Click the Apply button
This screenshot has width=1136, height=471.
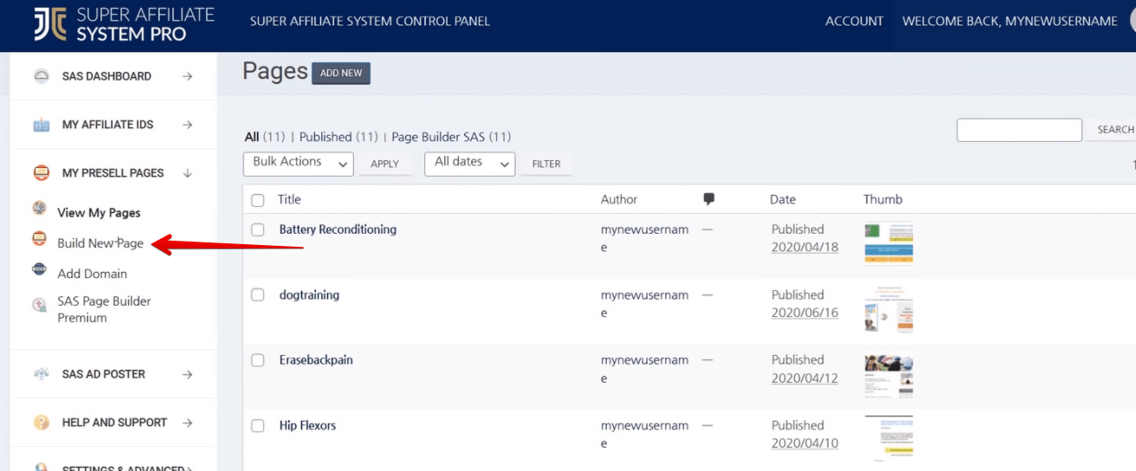click(x=384, y=164)
